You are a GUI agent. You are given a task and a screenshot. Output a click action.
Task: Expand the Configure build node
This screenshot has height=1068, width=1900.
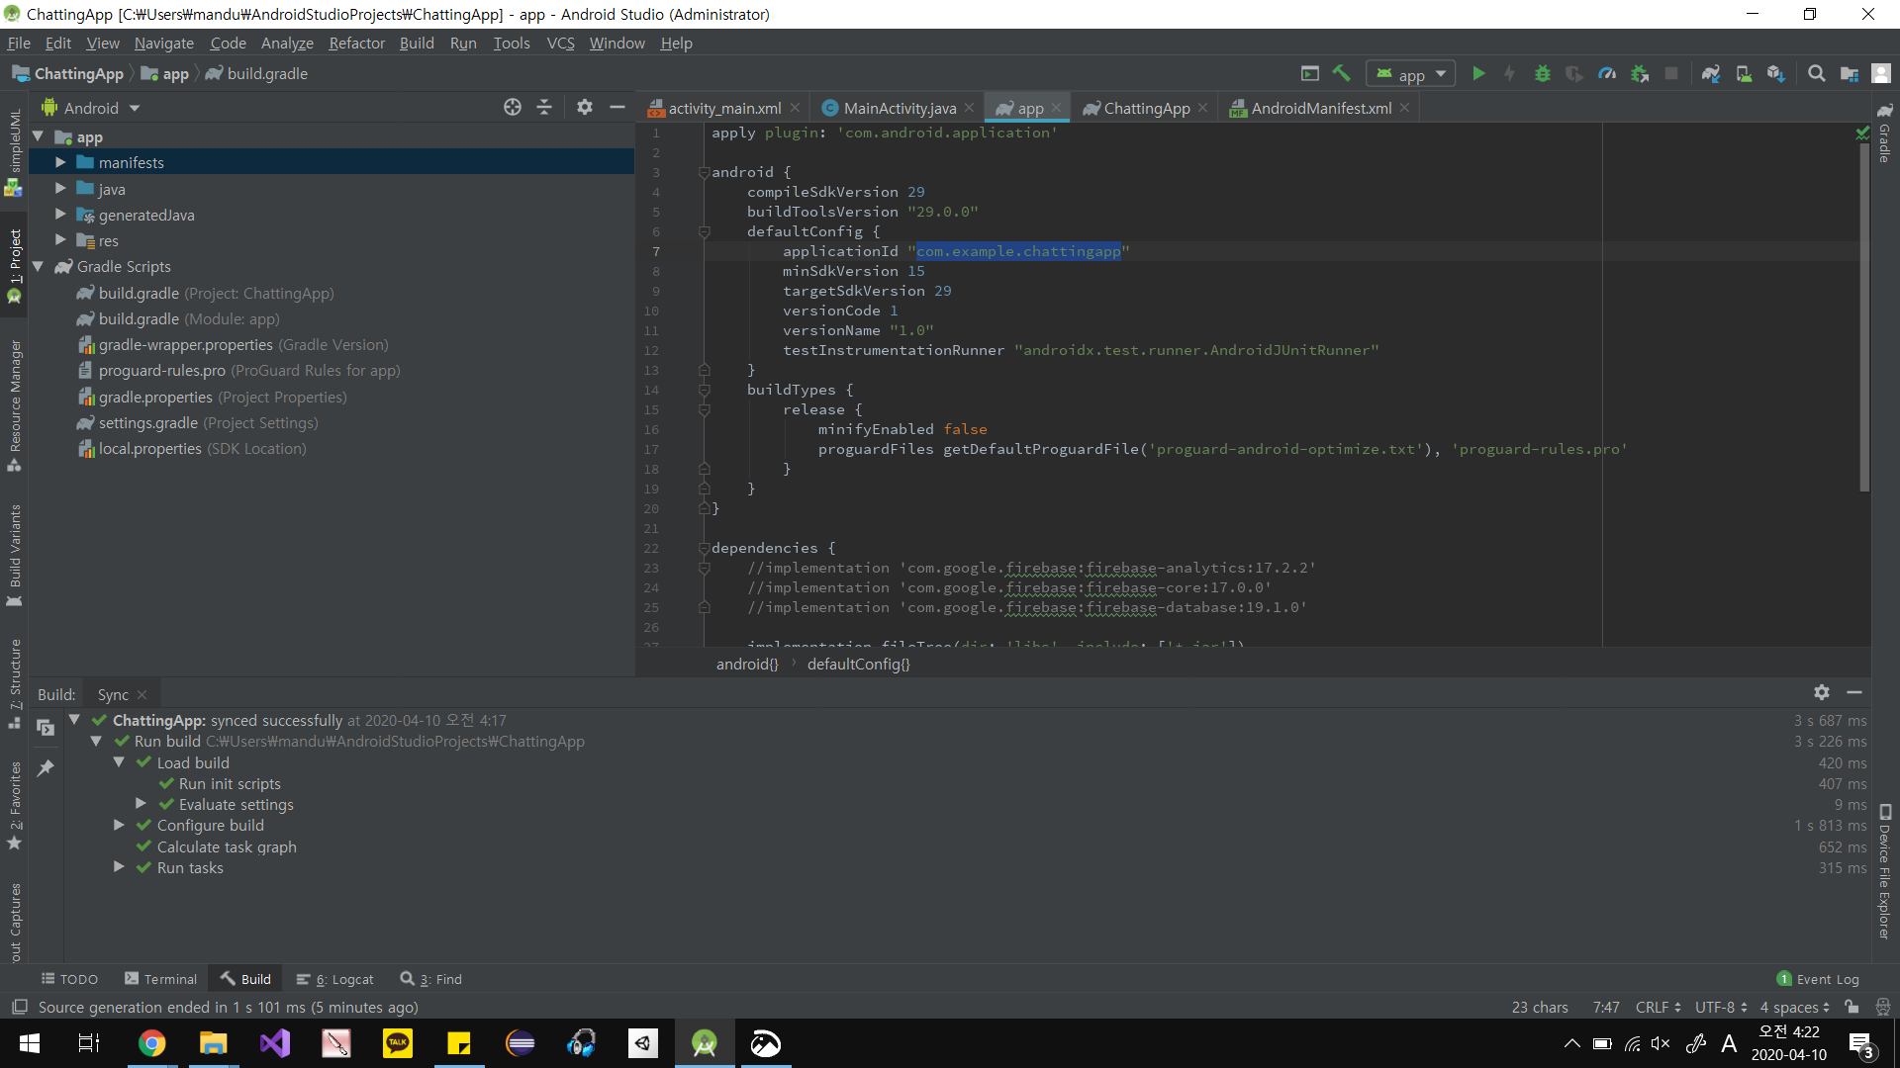tap(119, 825)
